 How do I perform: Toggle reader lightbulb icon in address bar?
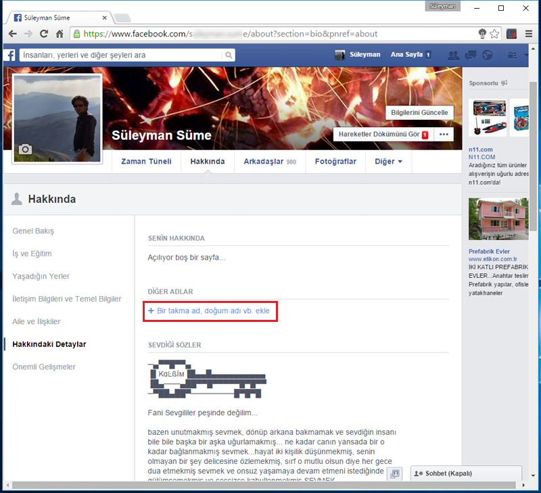[481, 33]
